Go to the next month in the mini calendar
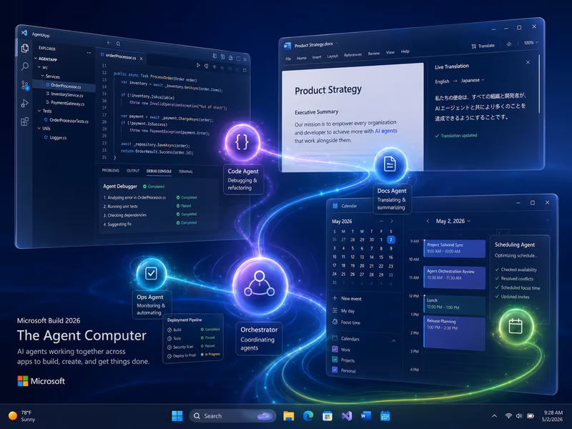The image size is (572, 429). pos(392,222)
